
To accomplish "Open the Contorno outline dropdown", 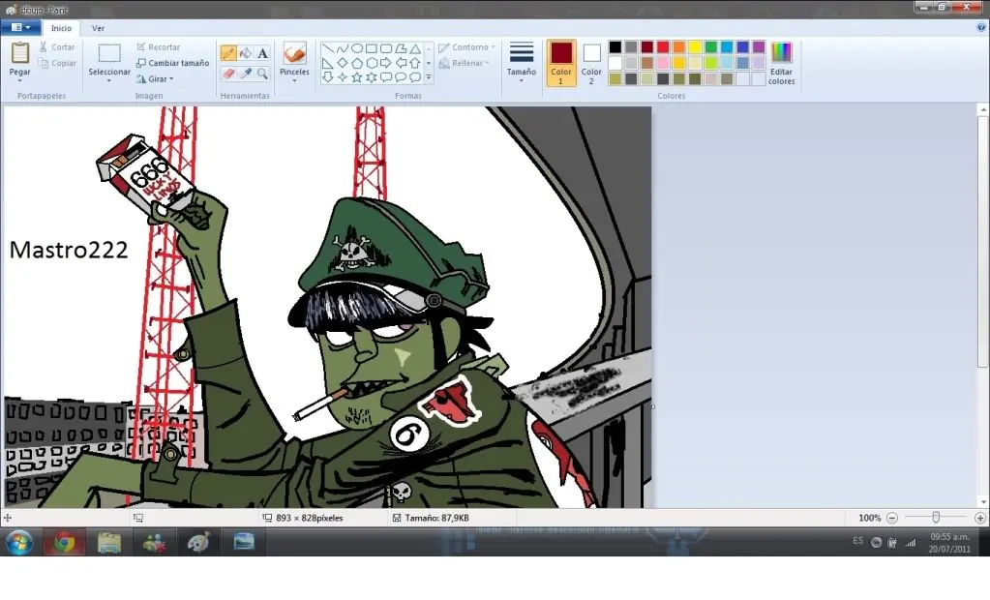I will (467, 47).
